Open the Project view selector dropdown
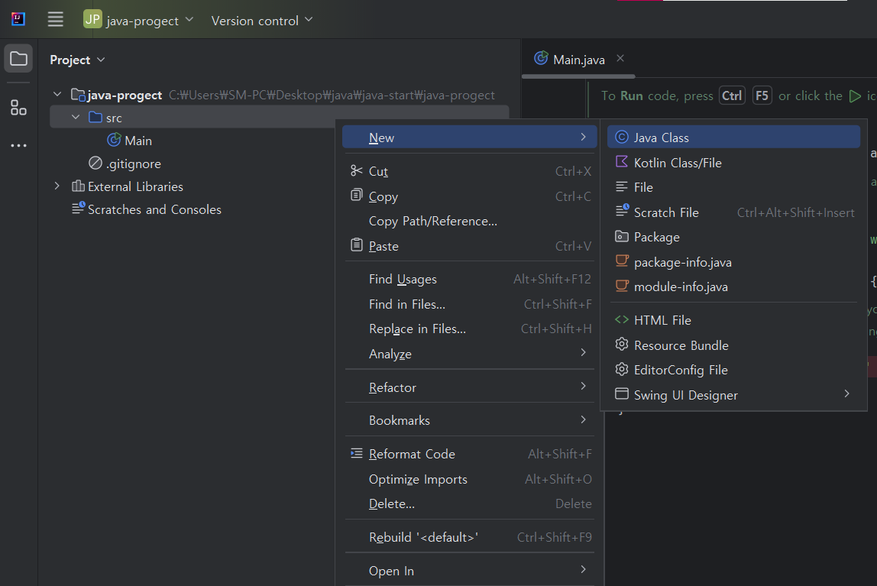Viewport: 877px width, 586px height. (77, 60)
